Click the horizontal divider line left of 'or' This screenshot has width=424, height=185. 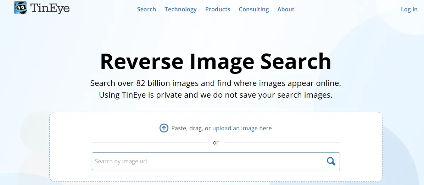coord(149,143)
